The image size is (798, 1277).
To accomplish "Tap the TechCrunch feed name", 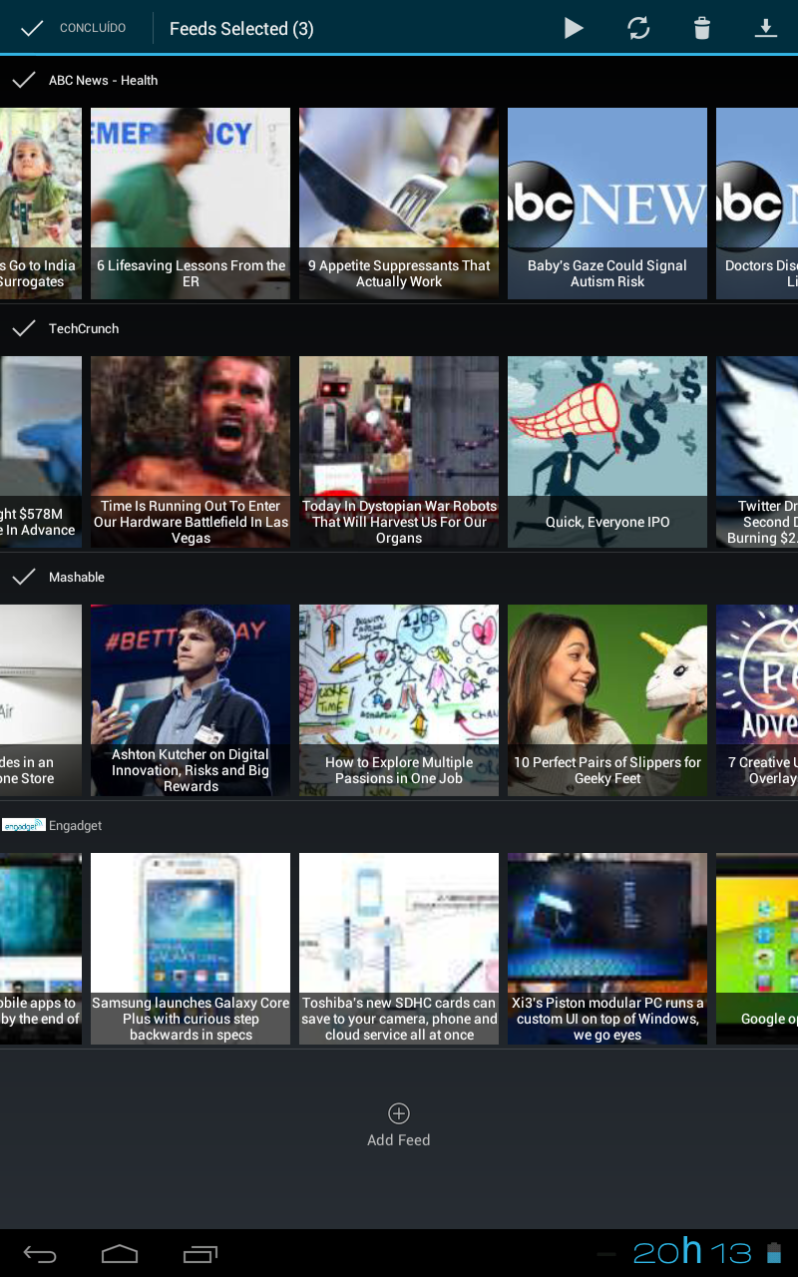I will pos(84,328).
